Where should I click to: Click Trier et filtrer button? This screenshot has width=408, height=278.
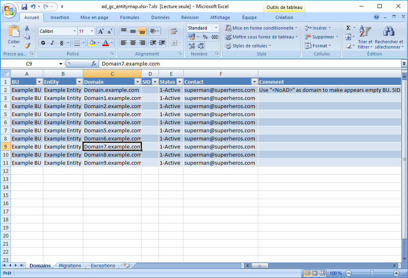[365, 37]
